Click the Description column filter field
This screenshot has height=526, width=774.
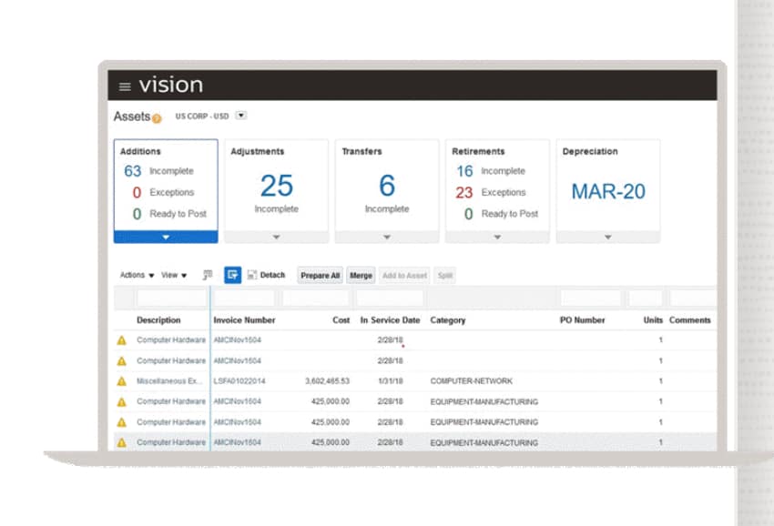pos(171,298)
